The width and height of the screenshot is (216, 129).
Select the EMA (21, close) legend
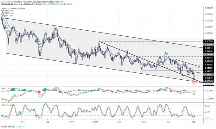8,11
